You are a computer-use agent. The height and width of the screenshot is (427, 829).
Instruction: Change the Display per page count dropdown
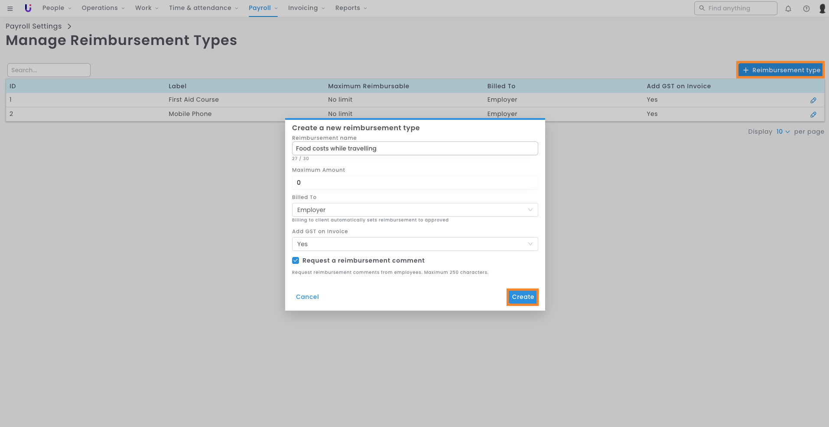[x=783, y=132]
